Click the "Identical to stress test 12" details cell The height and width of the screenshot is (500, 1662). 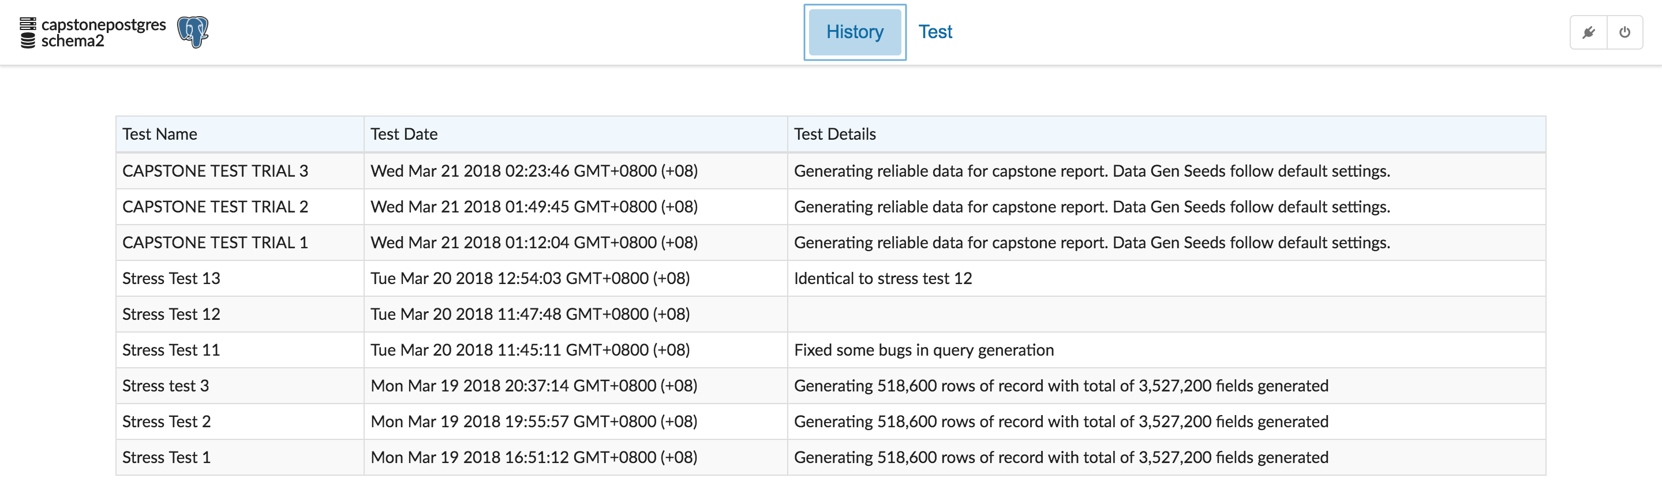882,278
